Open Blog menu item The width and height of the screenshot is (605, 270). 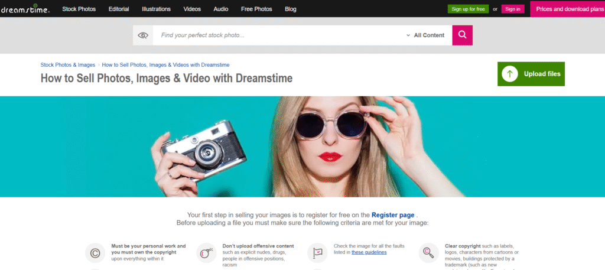tap(291, 9)
